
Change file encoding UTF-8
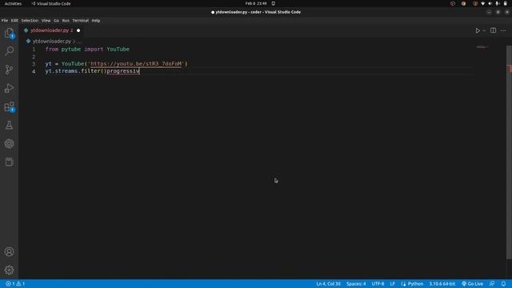point(378,284)
